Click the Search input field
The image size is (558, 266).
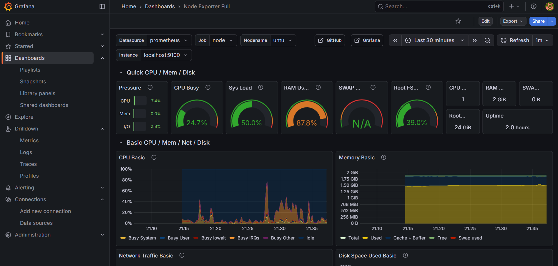439,6
